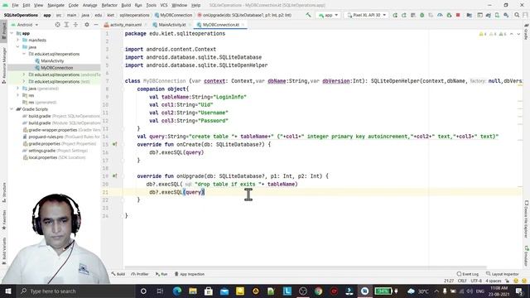Click the Make Project hammer icon
The height and width of the screenshot is (298, 530).
(308, 15)
